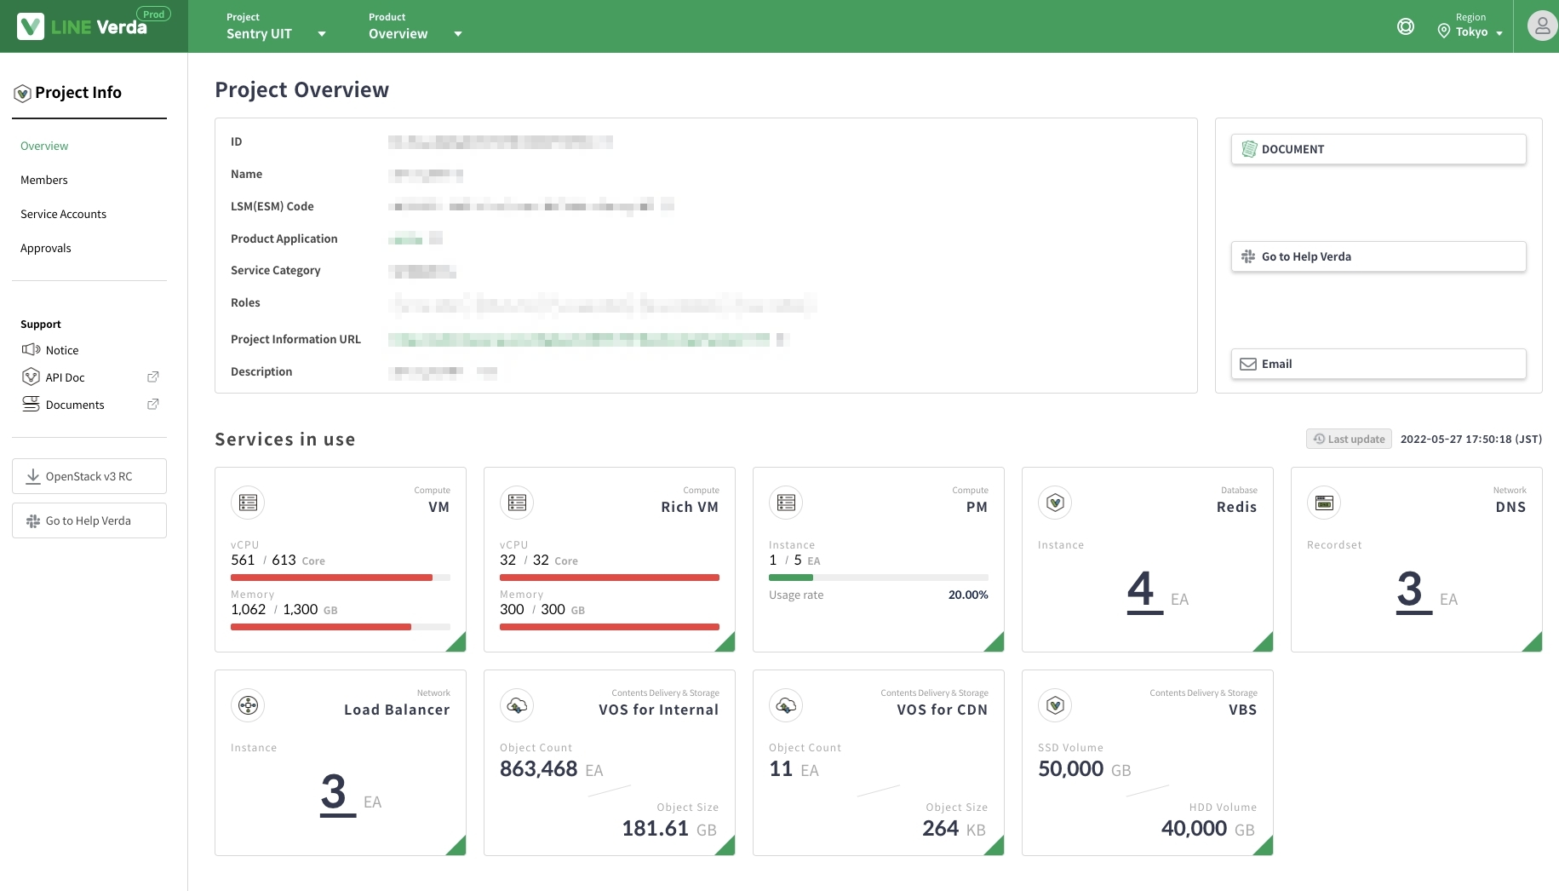The width and height of the screenshot is (1559, 891).
Task: Expand the VM card green corner
Action: [458, 644]
